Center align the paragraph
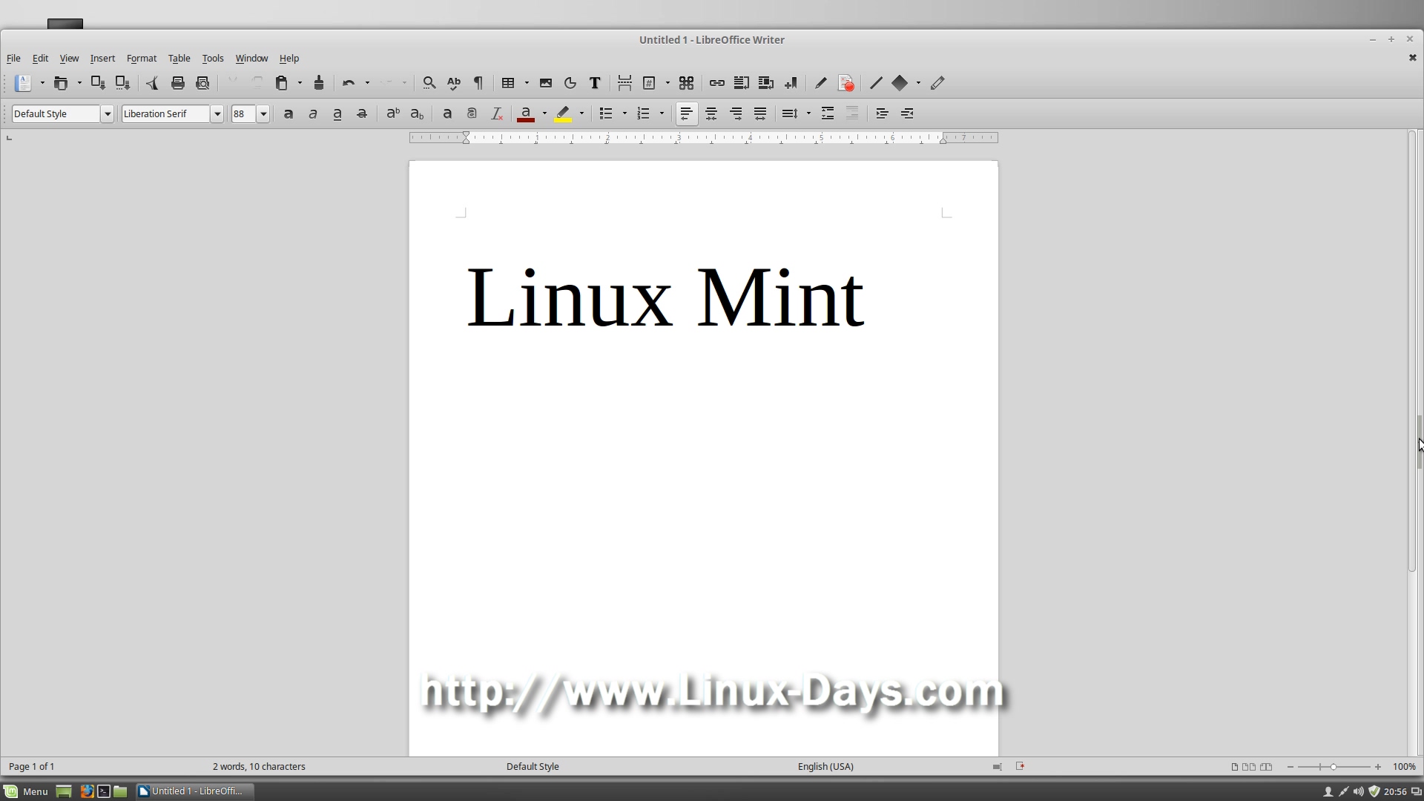This screenshot has width=1424, height=801. [x=711, y=113]
